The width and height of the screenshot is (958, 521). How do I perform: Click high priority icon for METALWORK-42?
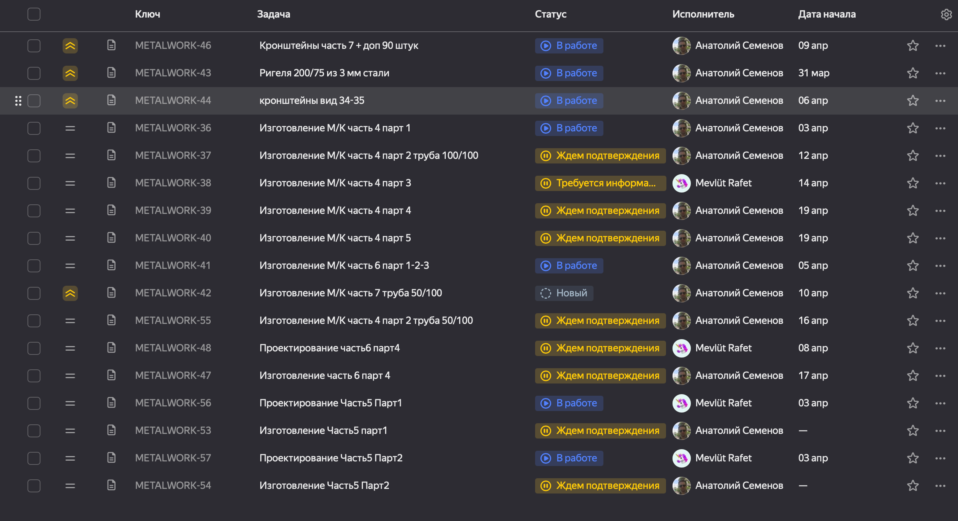coord(70,293)
